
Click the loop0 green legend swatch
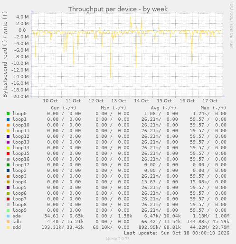coord(8,114)
